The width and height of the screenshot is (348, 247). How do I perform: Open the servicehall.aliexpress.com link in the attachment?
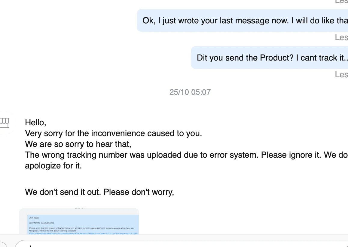pos(83,233)
